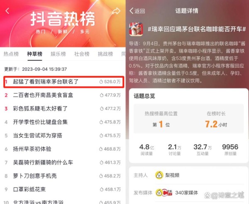
Task: Tap the flame icon beside 477.9万
Action: click(102, 95)
